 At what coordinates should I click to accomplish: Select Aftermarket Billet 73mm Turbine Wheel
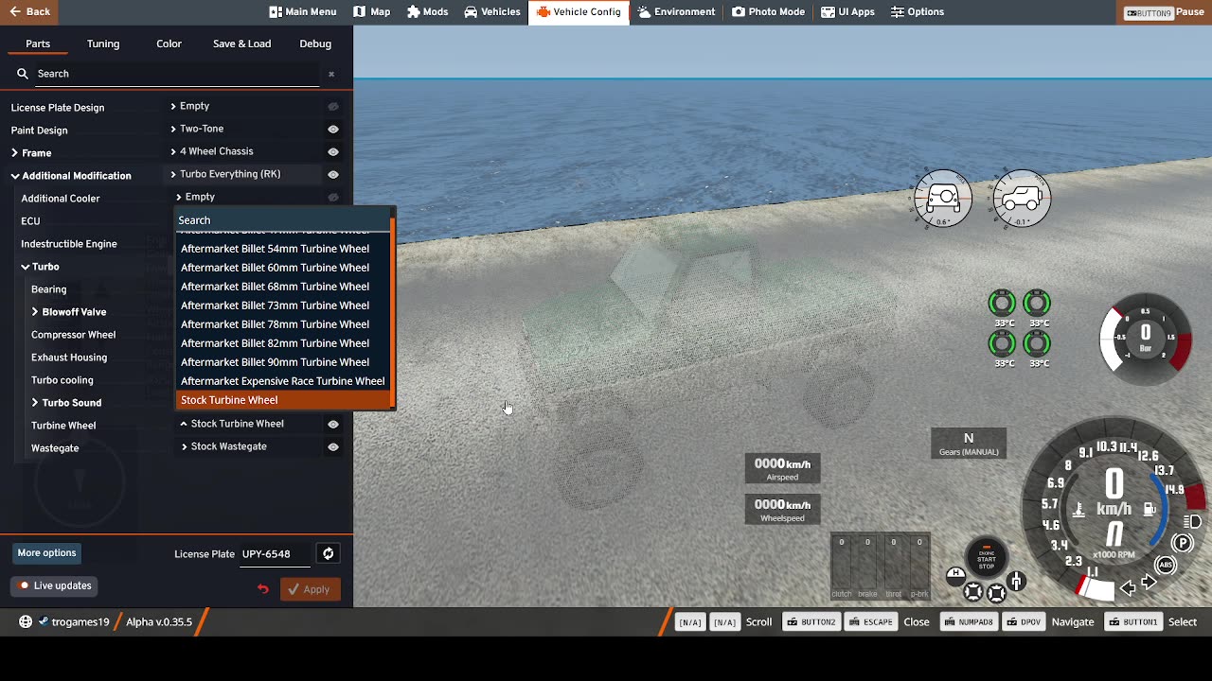pyautogui.click(x=282, y=306)
